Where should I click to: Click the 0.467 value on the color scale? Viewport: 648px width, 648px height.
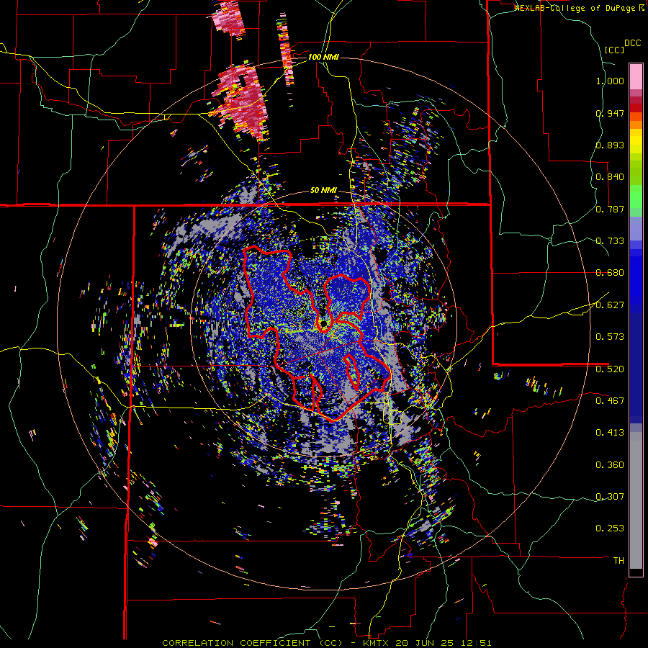coord(610,401)
